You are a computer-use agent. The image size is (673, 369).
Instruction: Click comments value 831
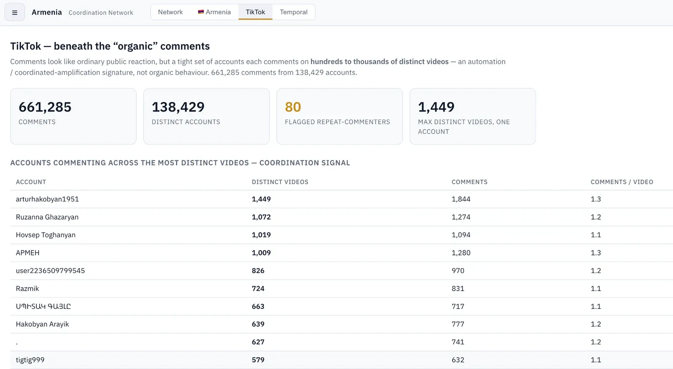point(458,289)
